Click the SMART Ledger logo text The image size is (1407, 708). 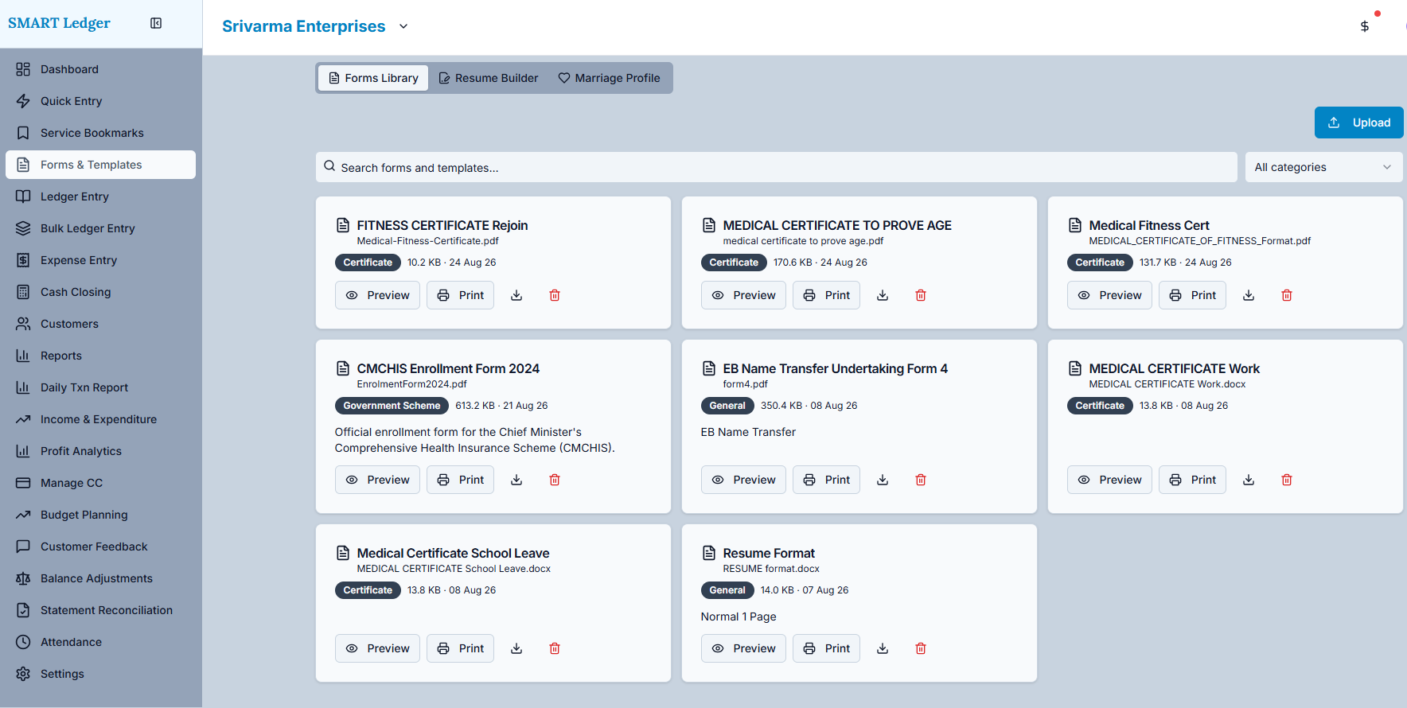(60, 23)
